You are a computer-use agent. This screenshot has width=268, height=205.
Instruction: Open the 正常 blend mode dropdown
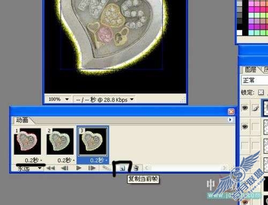255,80
